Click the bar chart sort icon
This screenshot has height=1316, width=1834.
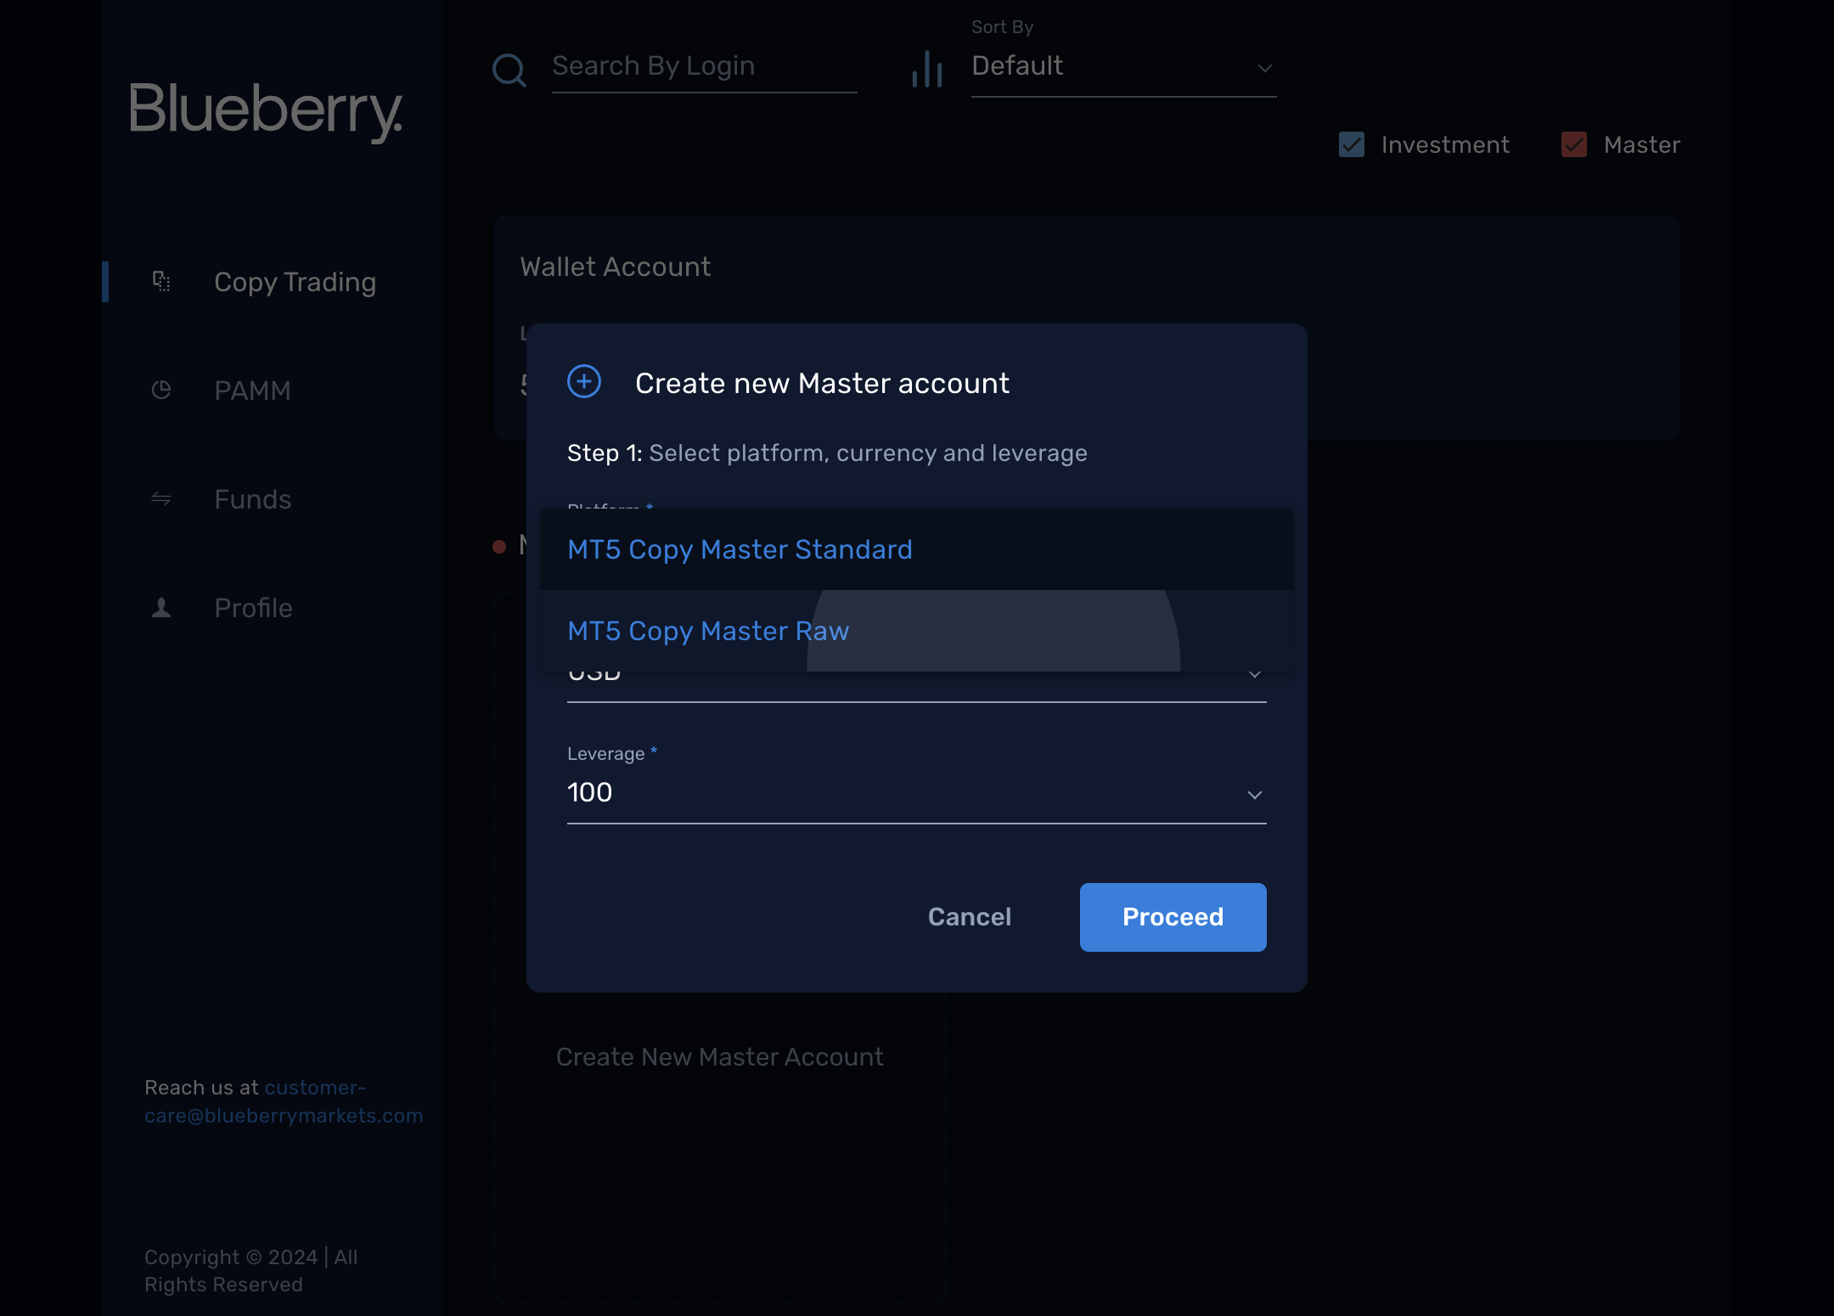tap(927, 69)
